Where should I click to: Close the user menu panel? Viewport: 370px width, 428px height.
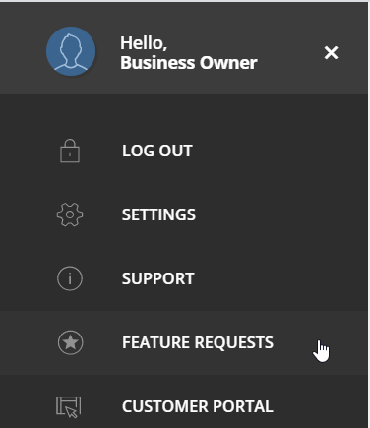pos(331,53)
